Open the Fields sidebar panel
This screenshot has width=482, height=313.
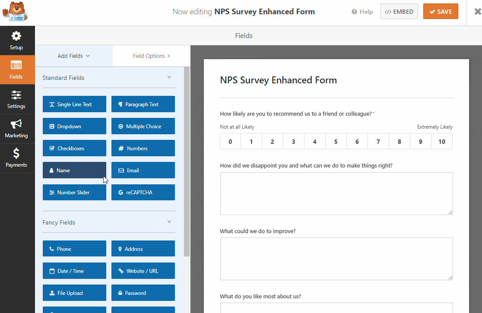coord(17,70)
